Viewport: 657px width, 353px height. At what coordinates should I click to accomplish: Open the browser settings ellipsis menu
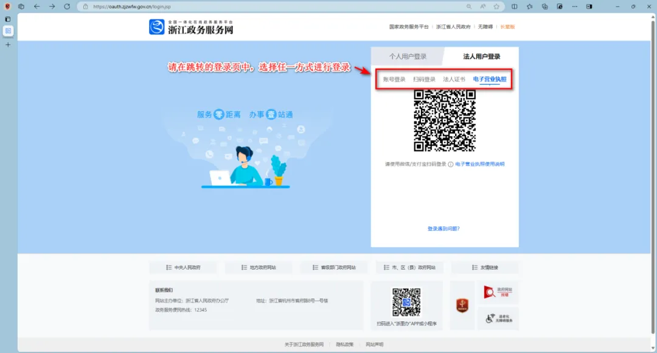(575, 7)
